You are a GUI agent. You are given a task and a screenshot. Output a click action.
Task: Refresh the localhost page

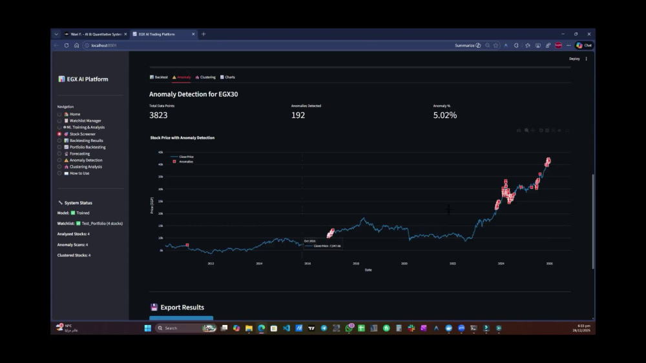pos(67,46)
